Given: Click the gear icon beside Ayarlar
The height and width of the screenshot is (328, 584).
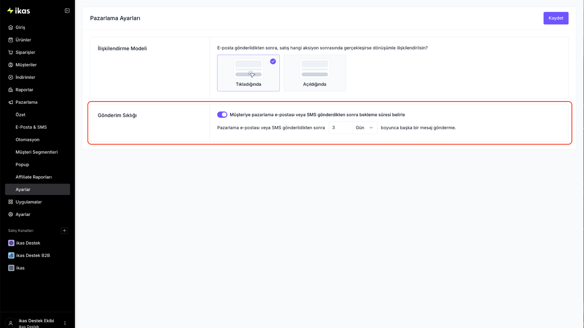Looking at the screenshot, I should [x=11, y=214].
